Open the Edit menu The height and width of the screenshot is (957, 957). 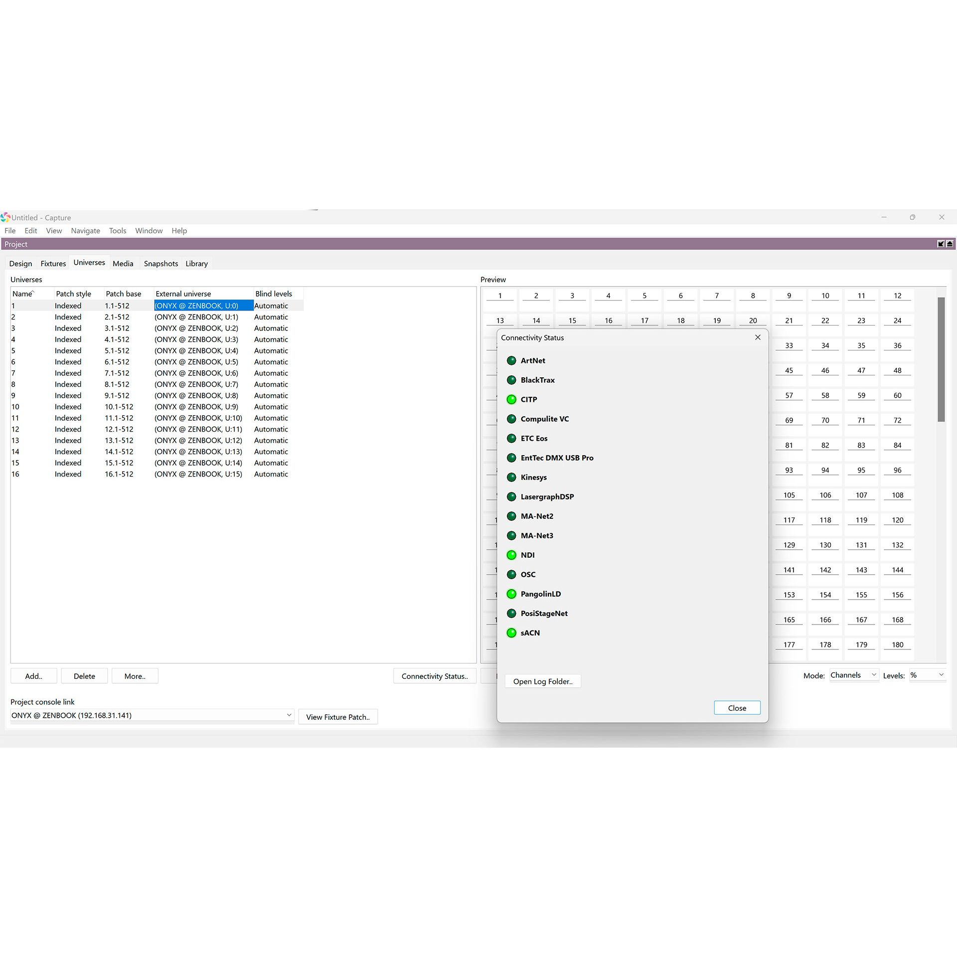point(31,231)
